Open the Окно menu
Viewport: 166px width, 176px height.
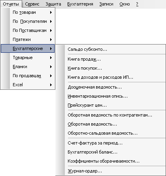[x=124, y=4]
